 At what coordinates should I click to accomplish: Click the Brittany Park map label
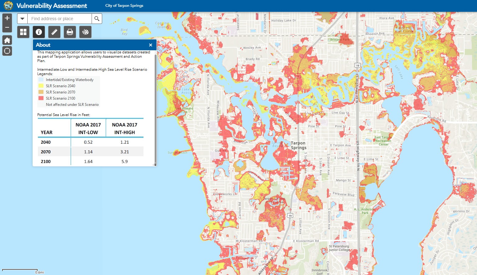click(340, 40)
